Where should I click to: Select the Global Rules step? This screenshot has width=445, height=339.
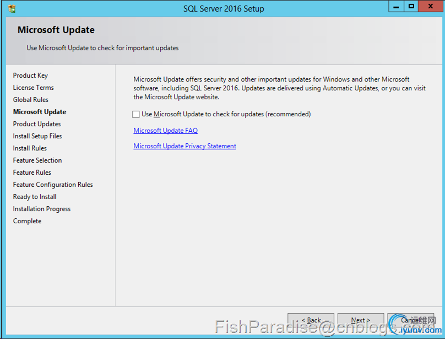pyautogui.click(x=31, y=100)
